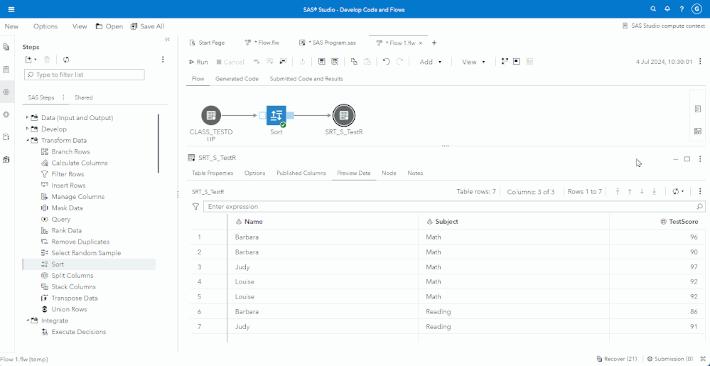This screenshot has height=366, width=710.
Task: Click Save All button
Action: pyautogui.click(x=147, y=26)
